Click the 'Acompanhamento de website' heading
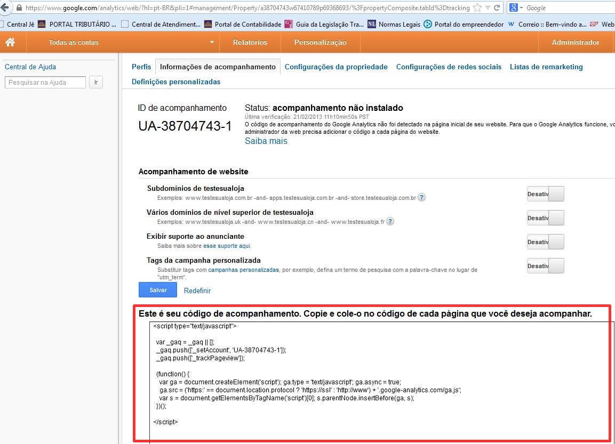Viewport: 615px width, 444px height. tap(194, 172)
